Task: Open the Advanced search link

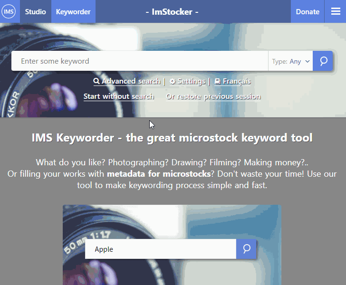Action: 127,81
